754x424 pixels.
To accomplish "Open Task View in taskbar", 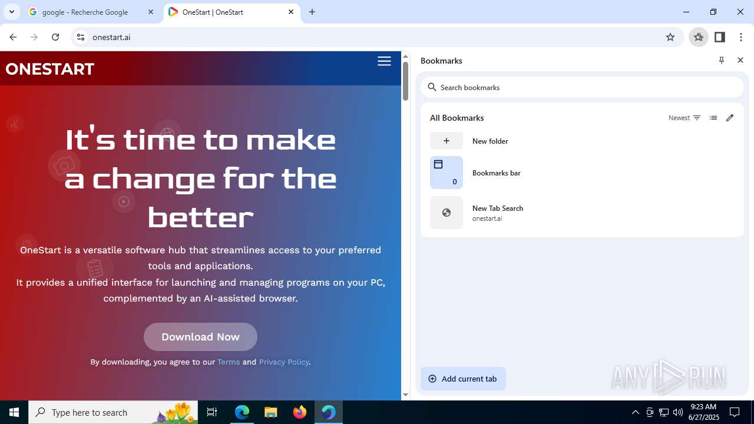I will [212, 412].
